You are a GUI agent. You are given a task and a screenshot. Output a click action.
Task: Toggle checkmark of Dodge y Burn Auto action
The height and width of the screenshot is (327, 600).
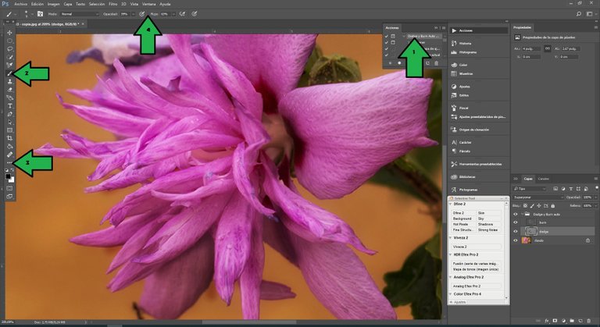click(387, 37)
